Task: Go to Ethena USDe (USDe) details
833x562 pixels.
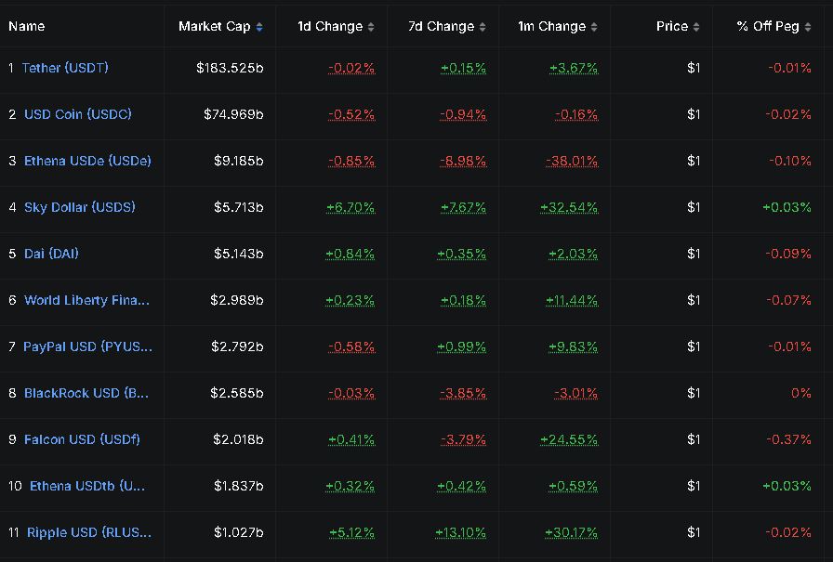Action: coord(87,161)
